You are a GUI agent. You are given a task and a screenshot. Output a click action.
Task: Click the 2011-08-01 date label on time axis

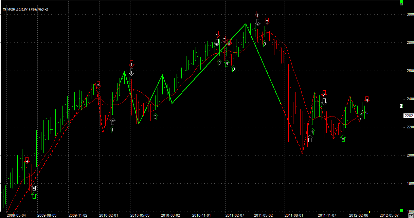point(294,215)
